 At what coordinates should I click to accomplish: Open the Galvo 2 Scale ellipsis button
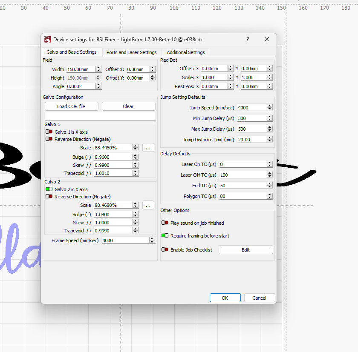[148, 205]
